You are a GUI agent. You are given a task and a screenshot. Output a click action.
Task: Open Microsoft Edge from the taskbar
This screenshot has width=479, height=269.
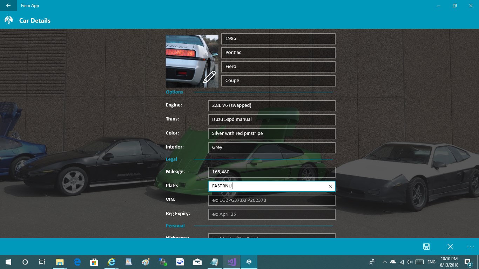point(77,262)
